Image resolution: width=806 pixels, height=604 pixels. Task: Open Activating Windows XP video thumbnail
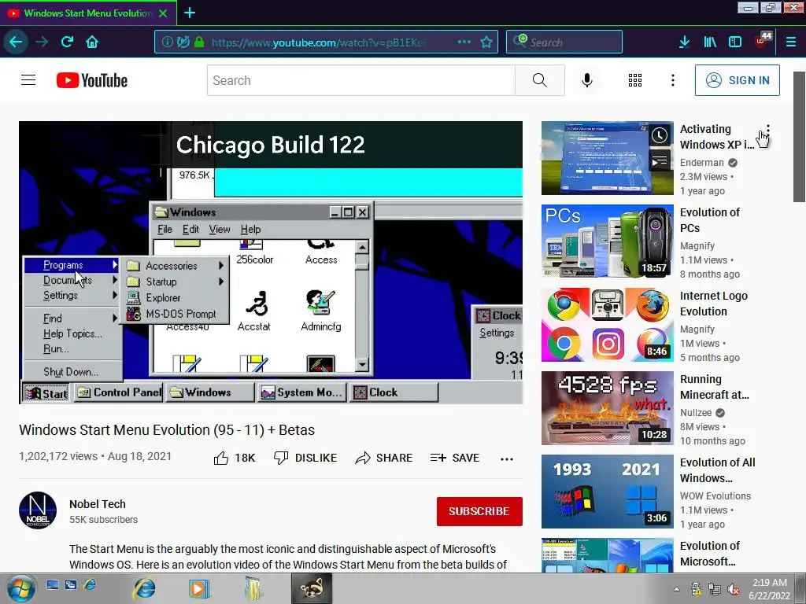click(607, 157)
